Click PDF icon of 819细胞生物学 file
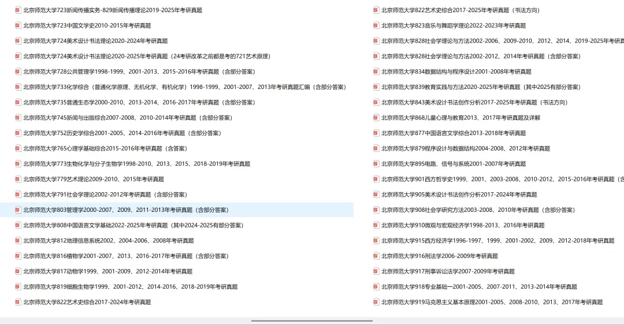This screenshot has width=624, height=325. 18,286
